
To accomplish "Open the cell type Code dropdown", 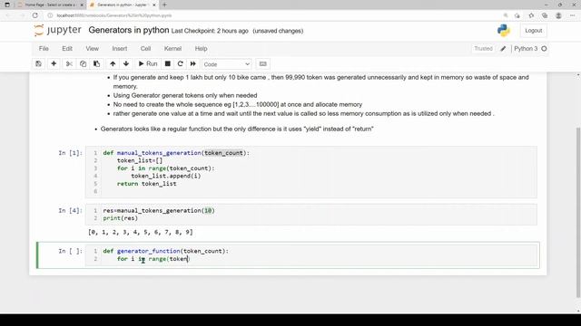I will [226, 64].
